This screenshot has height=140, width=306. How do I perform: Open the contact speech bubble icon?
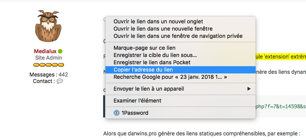(60, 81)
